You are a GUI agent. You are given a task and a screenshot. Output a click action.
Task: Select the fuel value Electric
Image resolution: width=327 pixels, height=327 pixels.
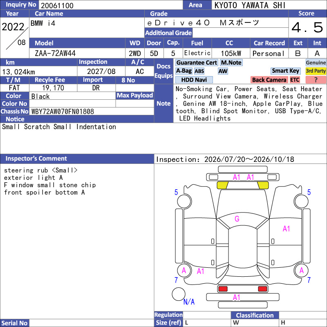coord(197,53)
